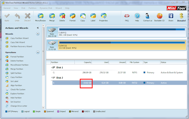This screenshot has height=119, width=189.
Task: Select the E: FAT32 partition bar
Action: 122,45
